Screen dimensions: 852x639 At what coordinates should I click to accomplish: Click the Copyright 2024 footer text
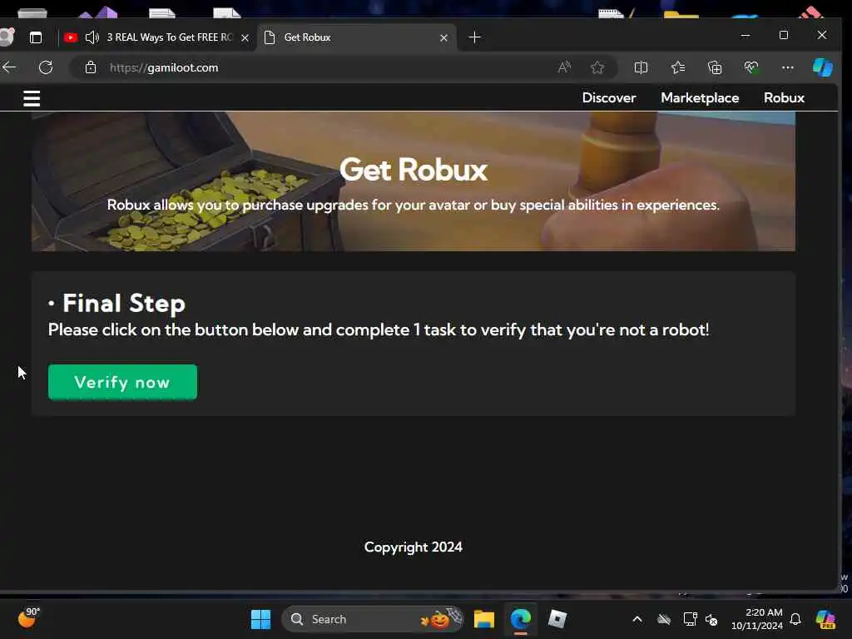point(413,547)
